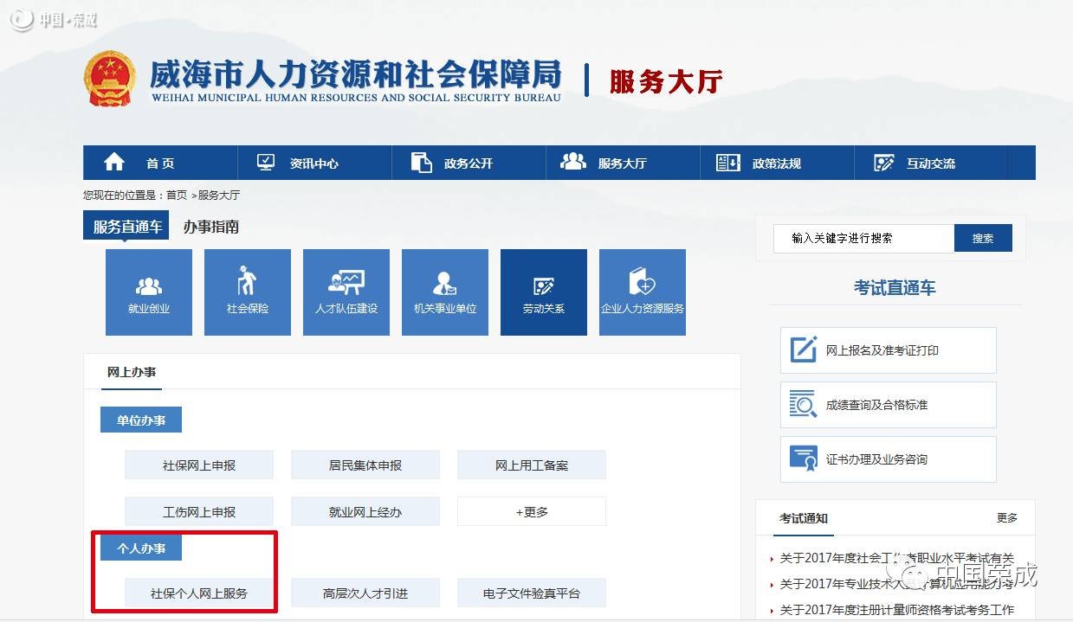Click the 网上报名及准考证打印 icon entry

pyautogui.click(x=888, y=350)
